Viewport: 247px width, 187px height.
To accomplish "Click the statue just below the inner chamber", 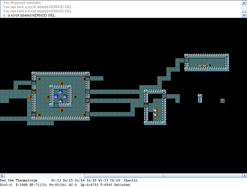I will click(x=61, y=110).
